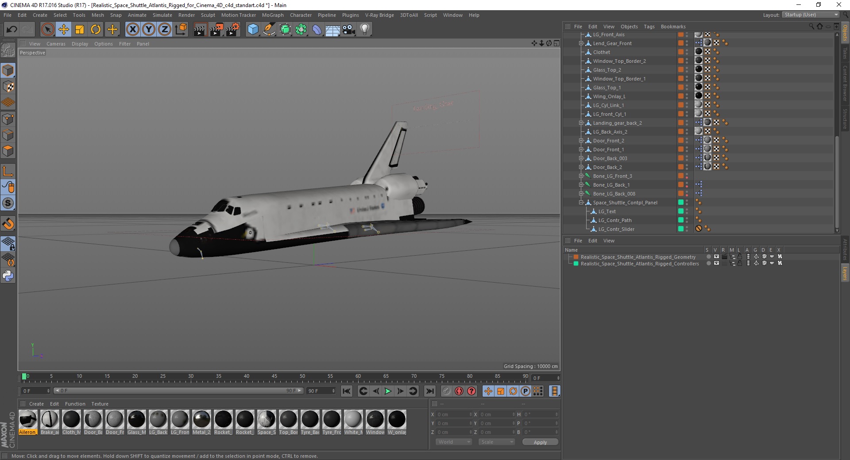Open material manager Texture menu
The height and width of the screenshot is (460, 850).
(x=100, y=404)
